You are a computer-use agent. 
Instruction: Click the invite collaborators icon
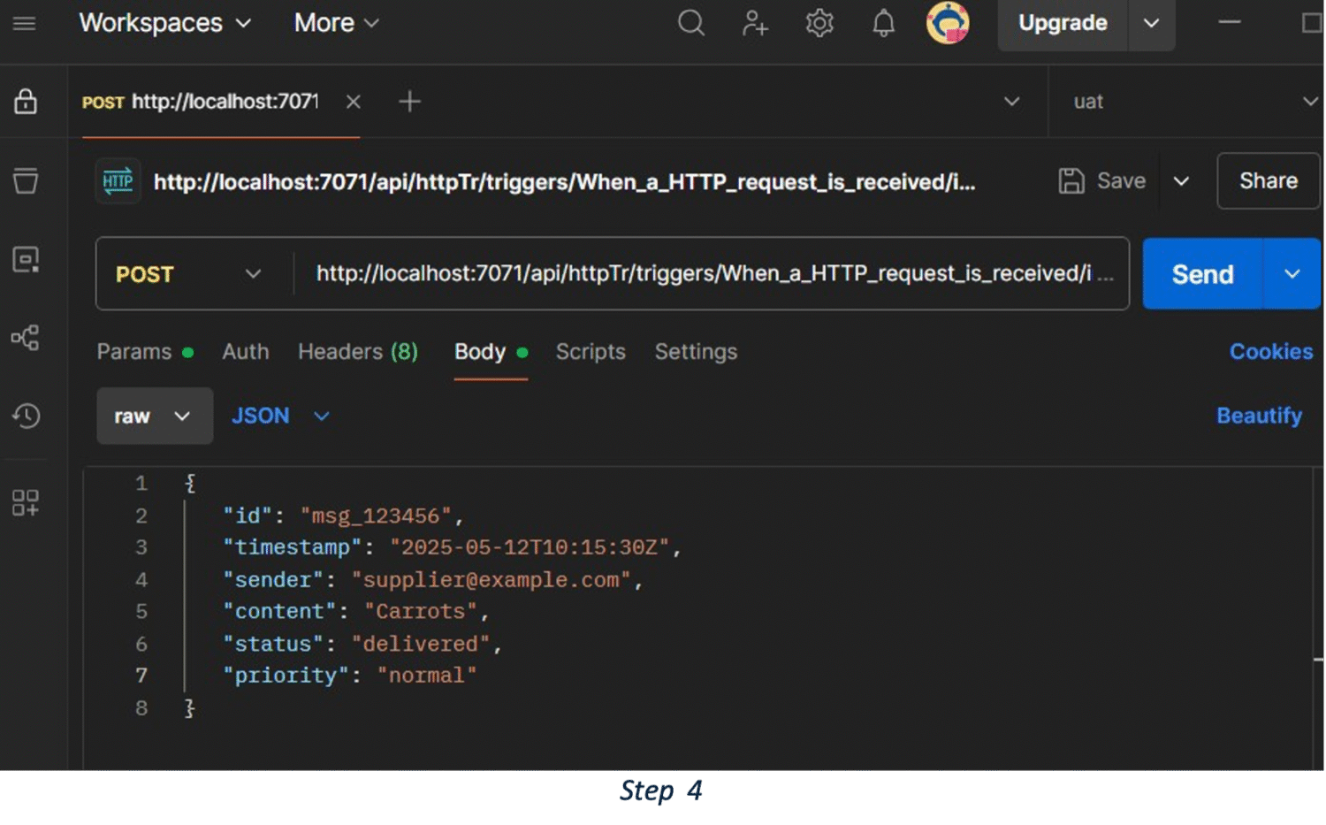pos(755,23)
